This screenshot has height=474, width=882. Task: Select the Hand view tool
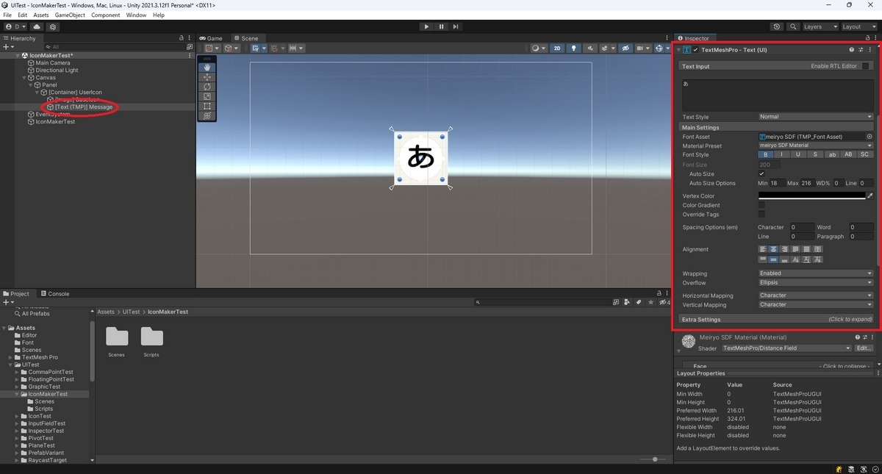coord(207,68)
